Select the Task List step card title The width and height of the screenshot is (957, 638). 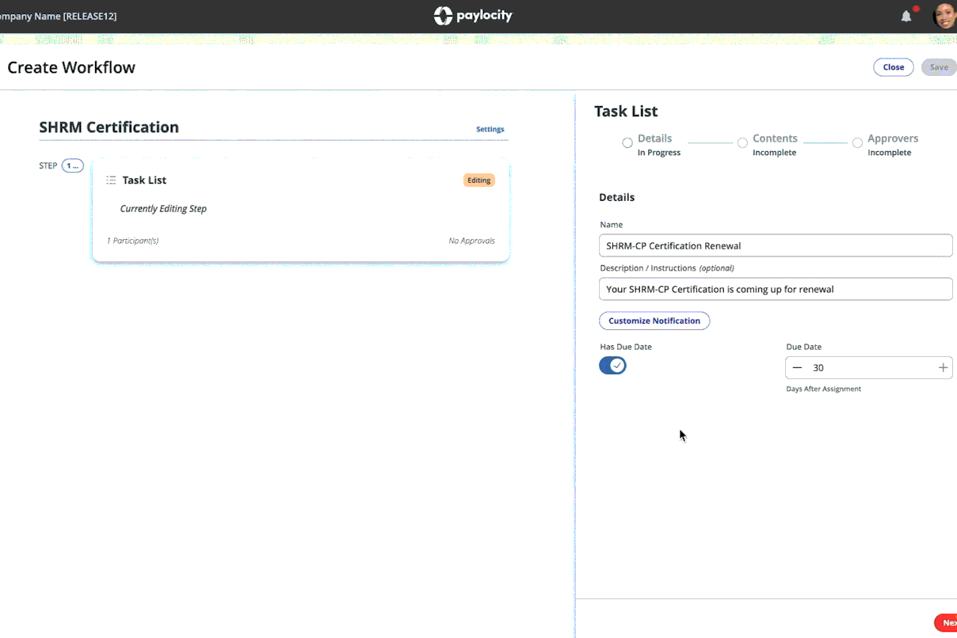(x=144, y=180)
